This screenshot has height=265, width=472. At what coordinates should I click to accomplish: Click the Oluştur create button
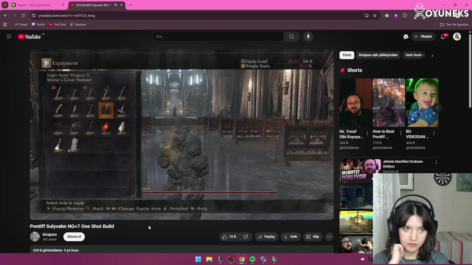(x=423, y=36)
